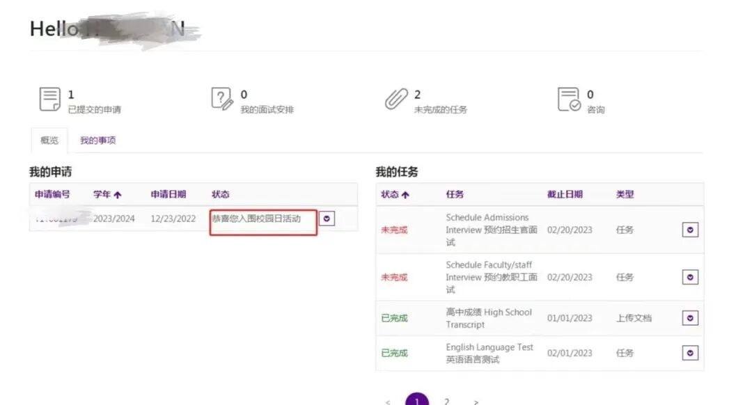The image size is (752, 405).
Task: Click the 我的任务 section heading
Action: (397, 172)
